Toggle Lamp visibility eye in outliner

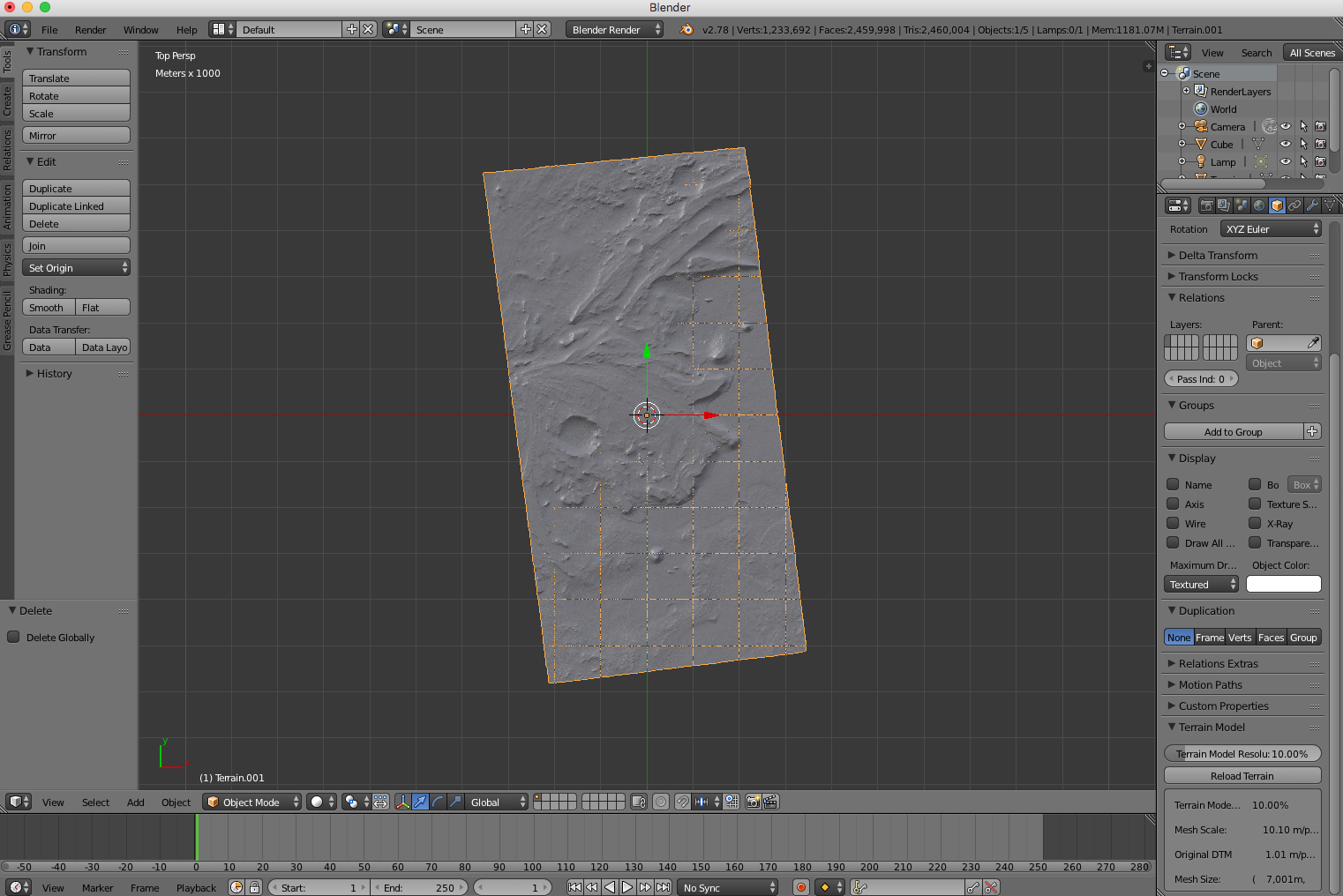point(1286,161)
